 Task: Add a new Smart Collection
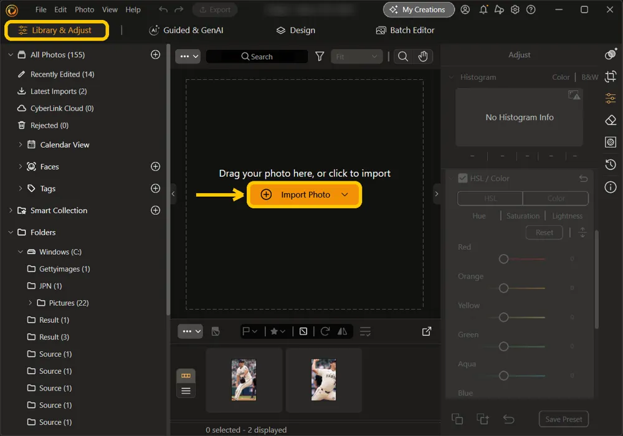pyautogui.click(x=155, y=210)
